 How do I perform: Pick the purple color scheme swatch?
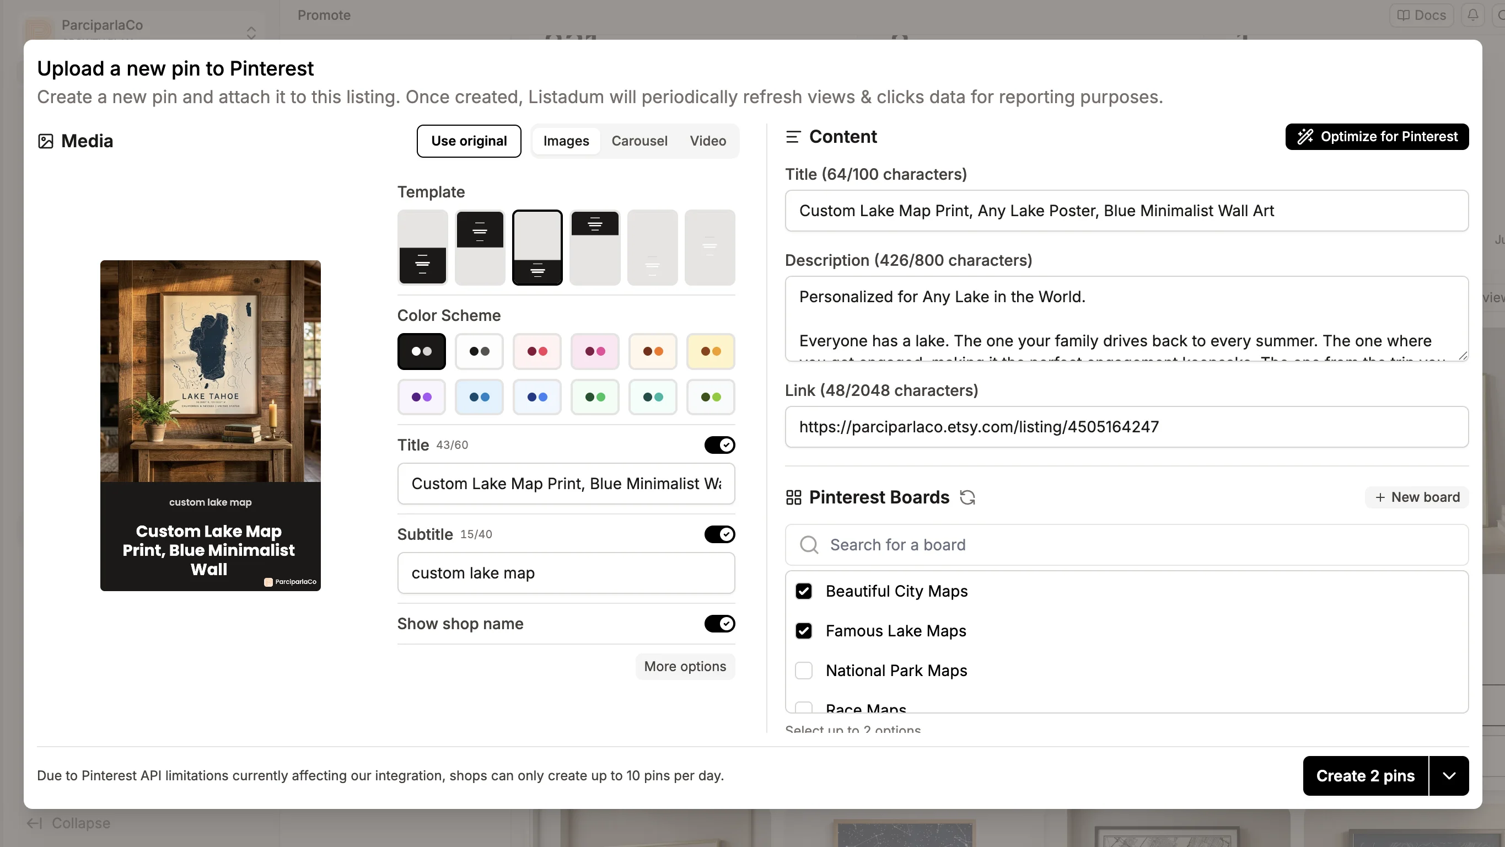pyautogui.click(x=421, y=397)
